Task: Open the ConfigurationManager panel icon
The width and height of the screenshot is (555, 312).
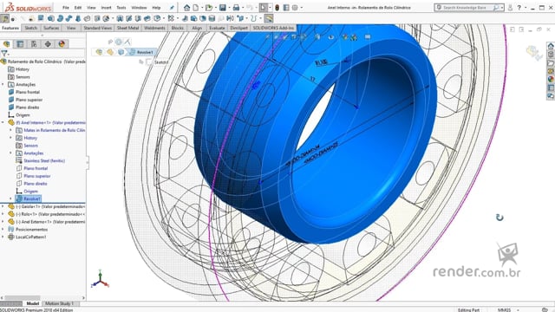Action: point(34,44)
